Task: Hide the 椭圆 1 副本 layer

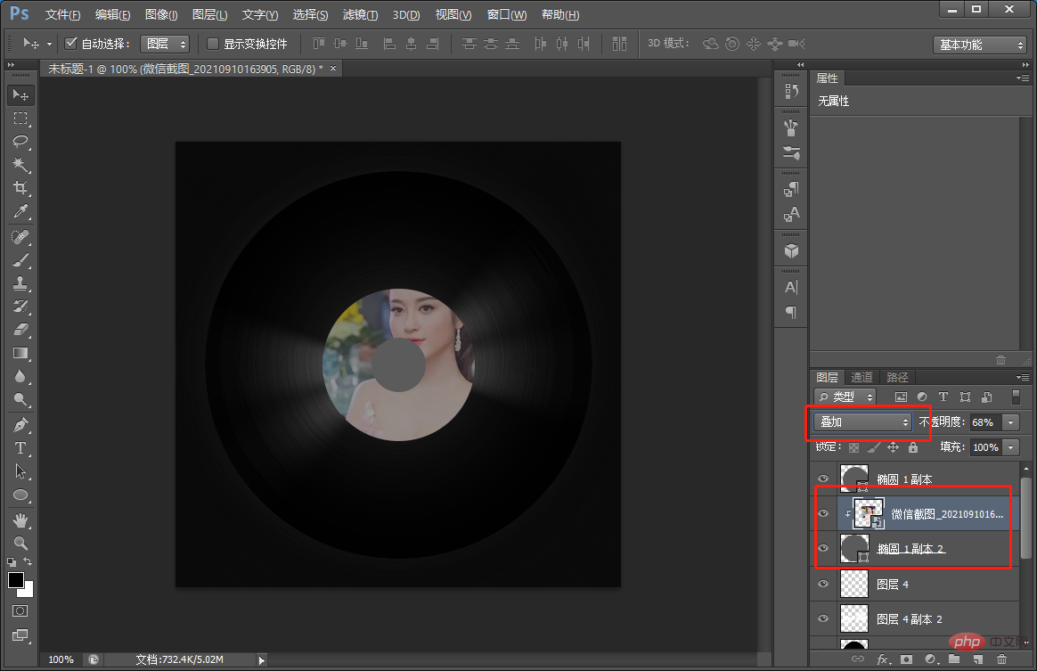Action: 823,479
